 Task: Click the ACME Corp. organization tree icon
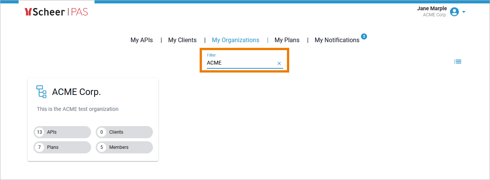41,92
